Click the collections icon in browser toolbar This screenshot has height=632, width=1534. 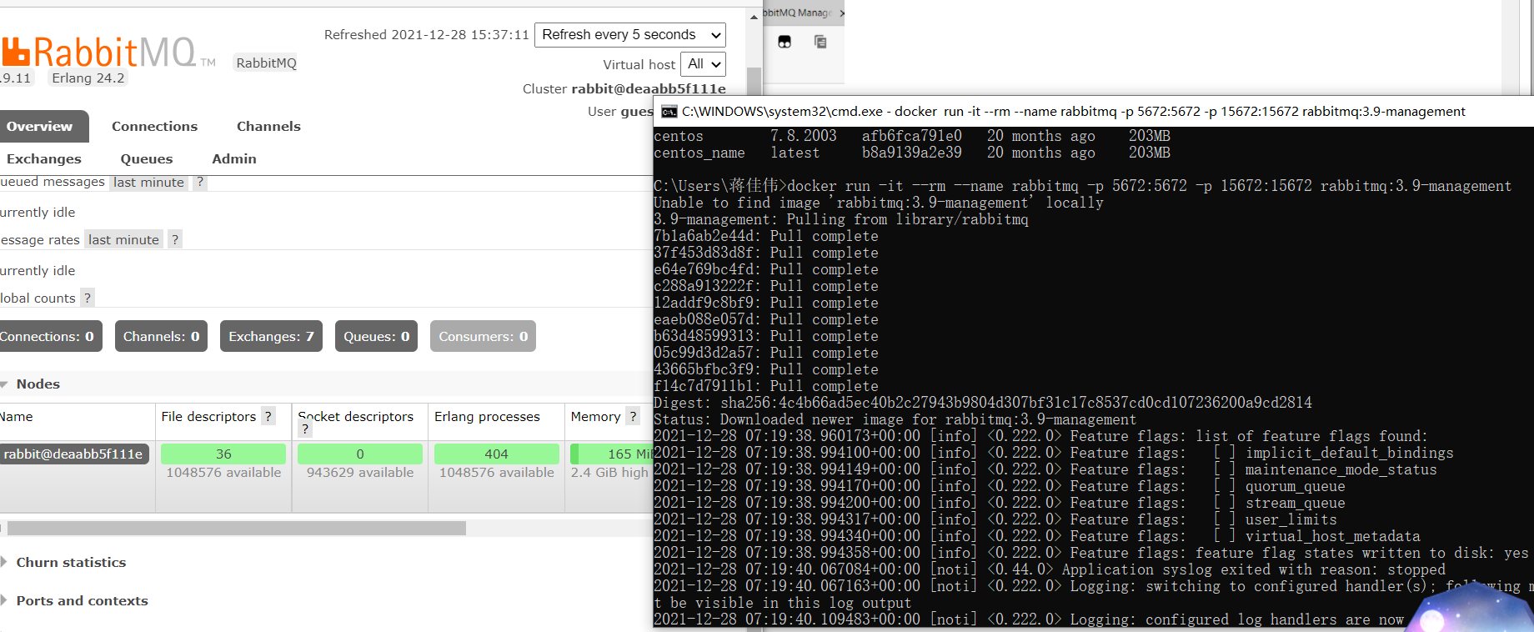(820, 42)
